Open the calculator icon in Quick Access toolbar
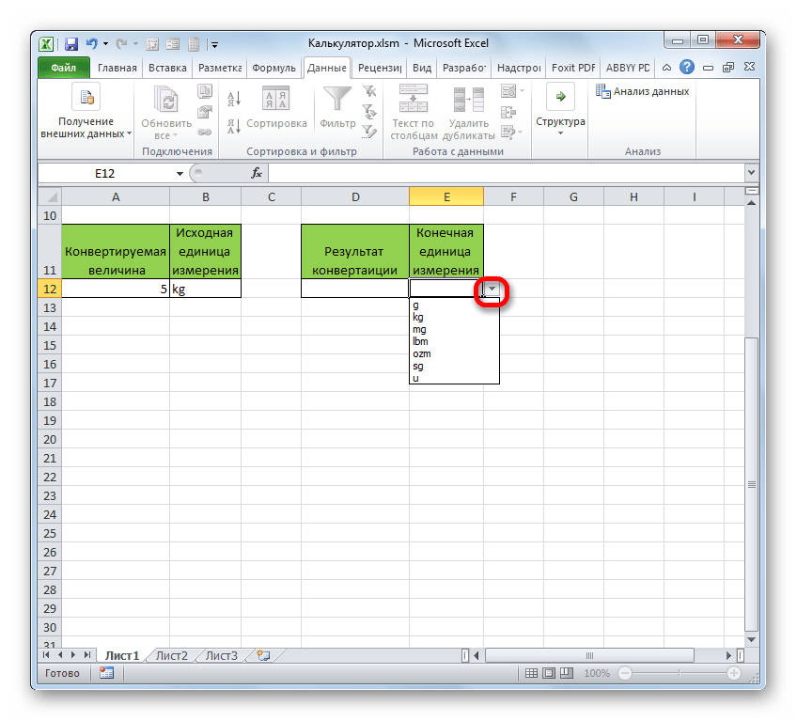The width and height of the screenshot is (797, 721). (x=194, y=44)
